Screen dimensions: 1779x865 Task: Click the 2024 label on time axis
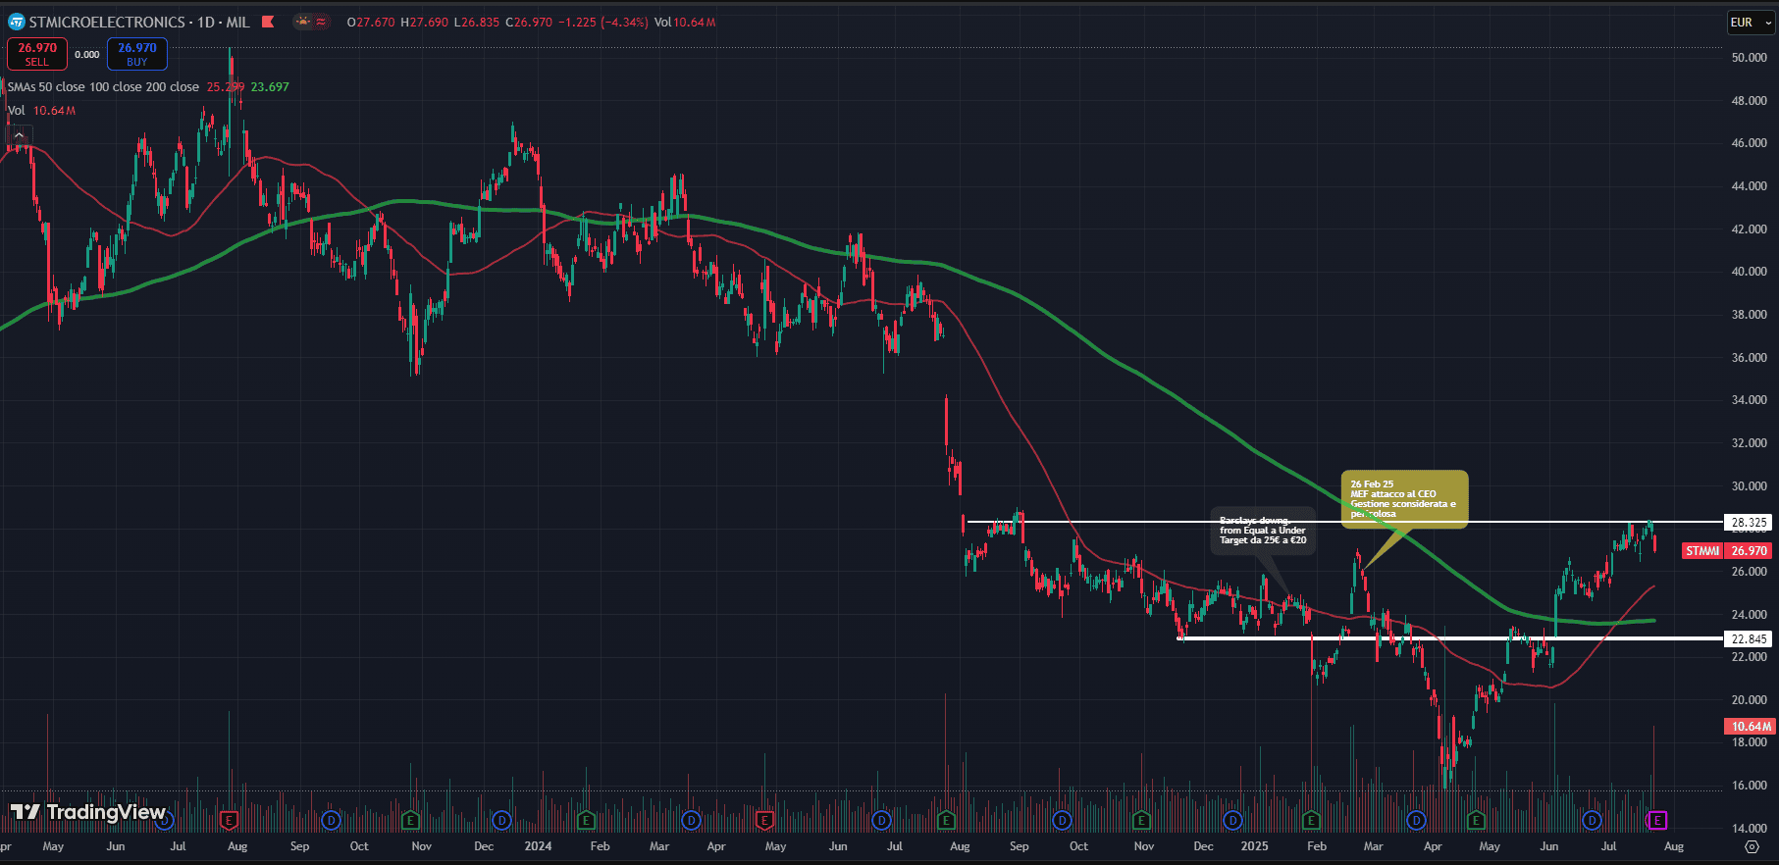(538, 846)
